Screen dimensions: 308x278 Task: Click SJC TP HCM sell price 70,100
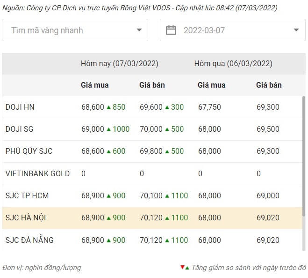151,195
